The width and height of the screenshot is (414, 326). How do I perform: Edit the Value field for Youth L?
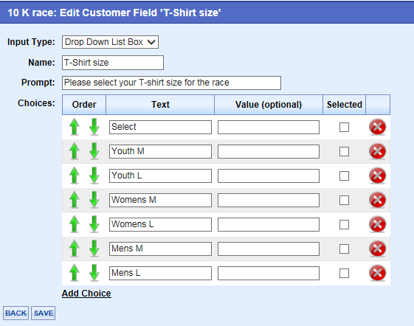click(x=269, y=176)
